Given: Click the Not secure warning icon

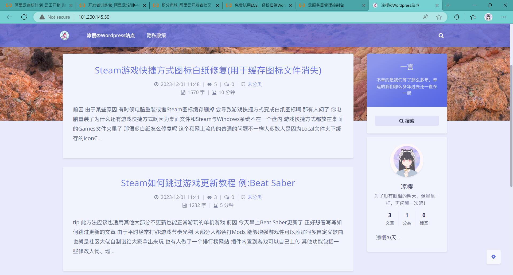Looking at the screenshot, I should coord(42,17).
